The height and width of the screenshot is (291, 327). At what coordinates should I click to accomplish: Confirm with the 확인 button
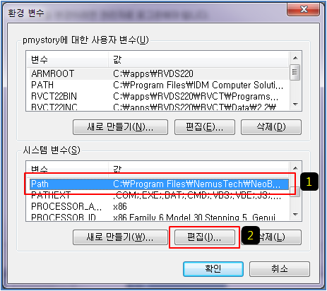tap(213, 269)
